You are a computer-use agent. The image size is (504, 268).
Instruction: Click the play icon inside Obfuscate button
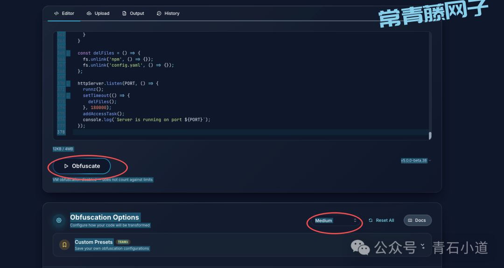66,166
